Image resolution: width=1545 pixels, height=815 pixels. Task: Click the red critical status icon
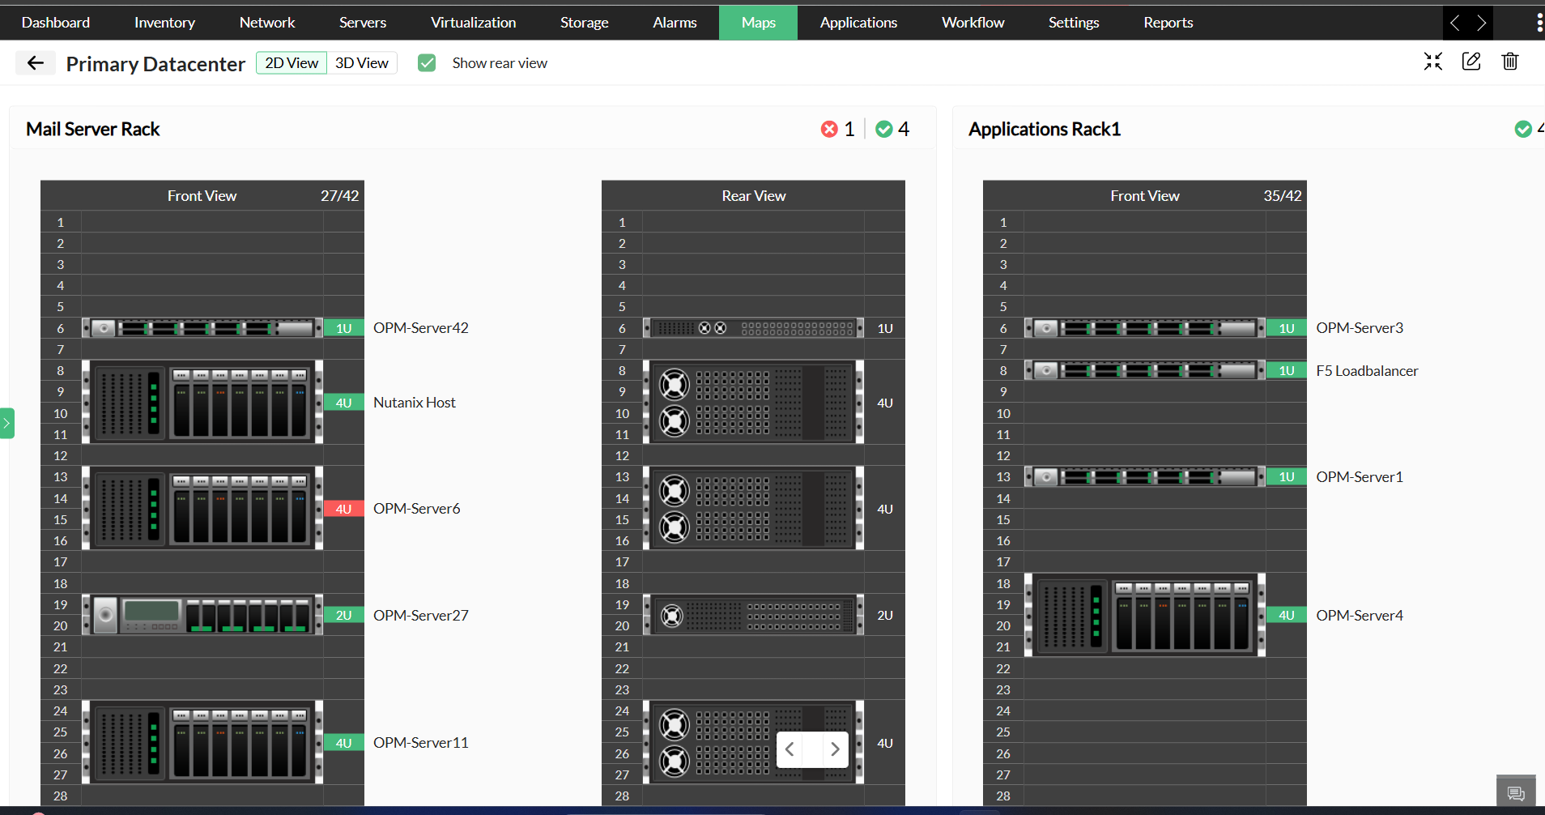tap(829, 129)
